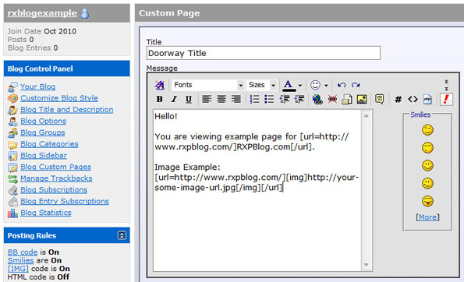Screen dimensions: 464x282
Task: Insert link using globe icon
Action: tap(317, 99)
